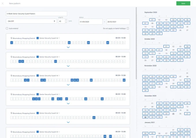Click the pattern list vertical scrollbar
This screenshot has width=196, height=138.
pos(136,43)
